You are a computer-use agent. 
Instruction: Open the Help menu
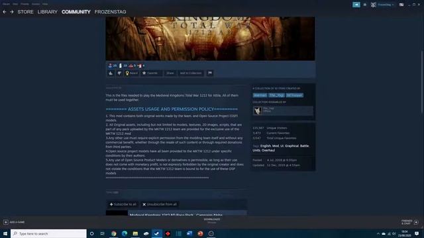(45, 4)
